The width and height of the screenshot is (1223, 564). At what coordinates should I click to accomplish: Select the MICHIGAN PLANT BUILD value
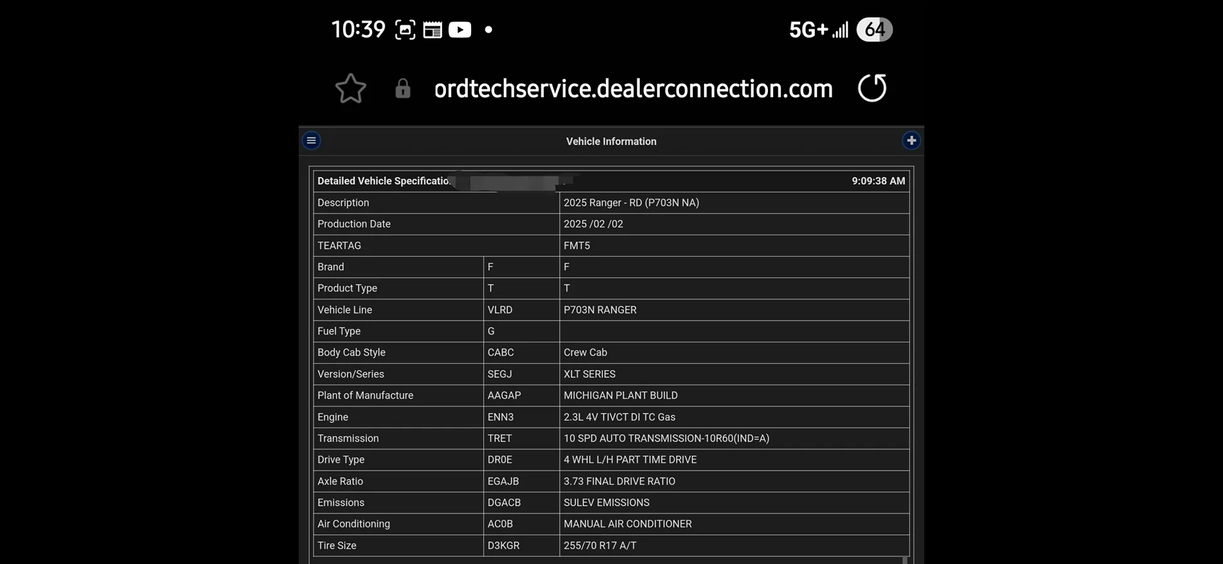point(621,395)
